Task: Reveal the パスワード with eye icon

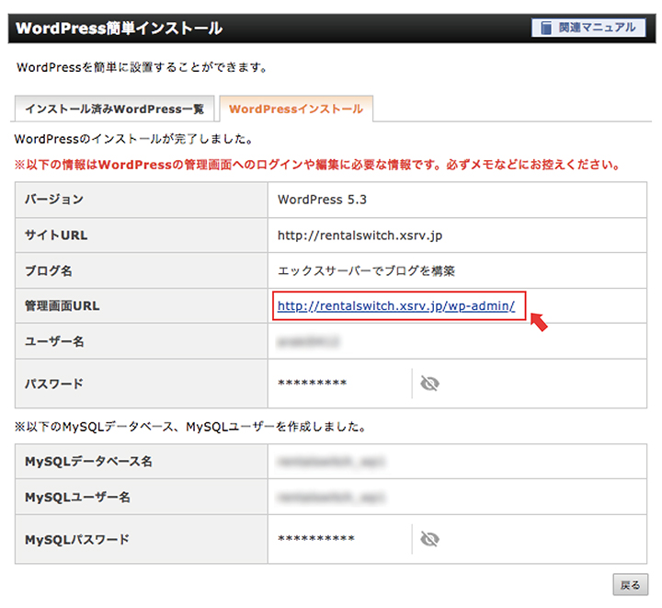Action: click(x=429, y=384)
